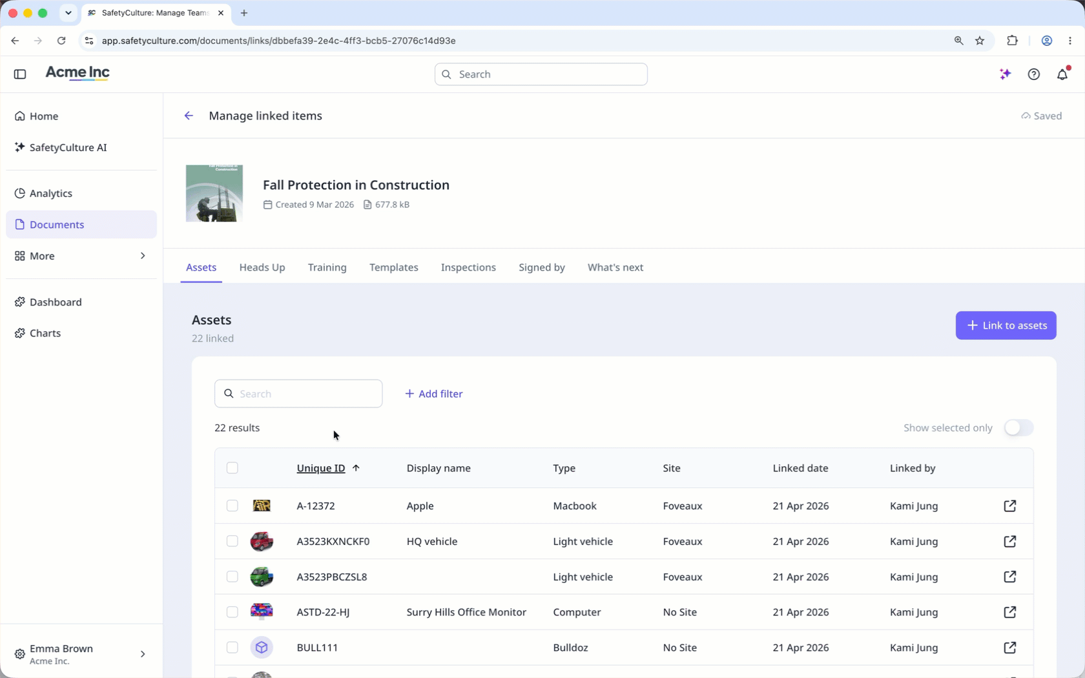Check the BULL111 row checkbox
Screen dimensions: 1085x678
[x=232, y=648]
